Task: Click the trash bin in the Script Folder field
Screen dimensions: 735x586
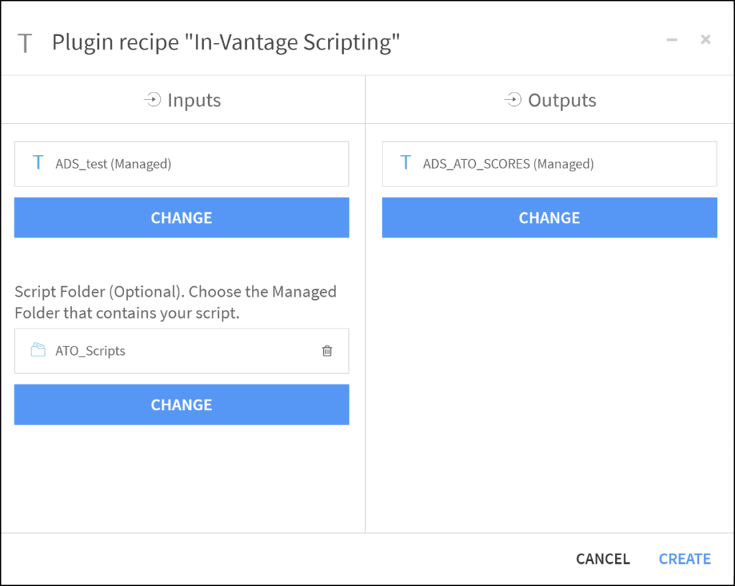Action: point(327,351)
